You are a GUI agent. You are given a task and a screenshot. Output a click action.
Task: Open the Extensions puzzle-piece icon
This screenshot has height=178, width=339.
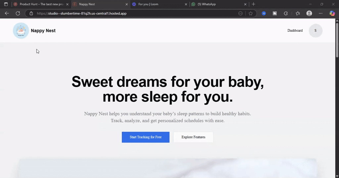pos(286,13)
